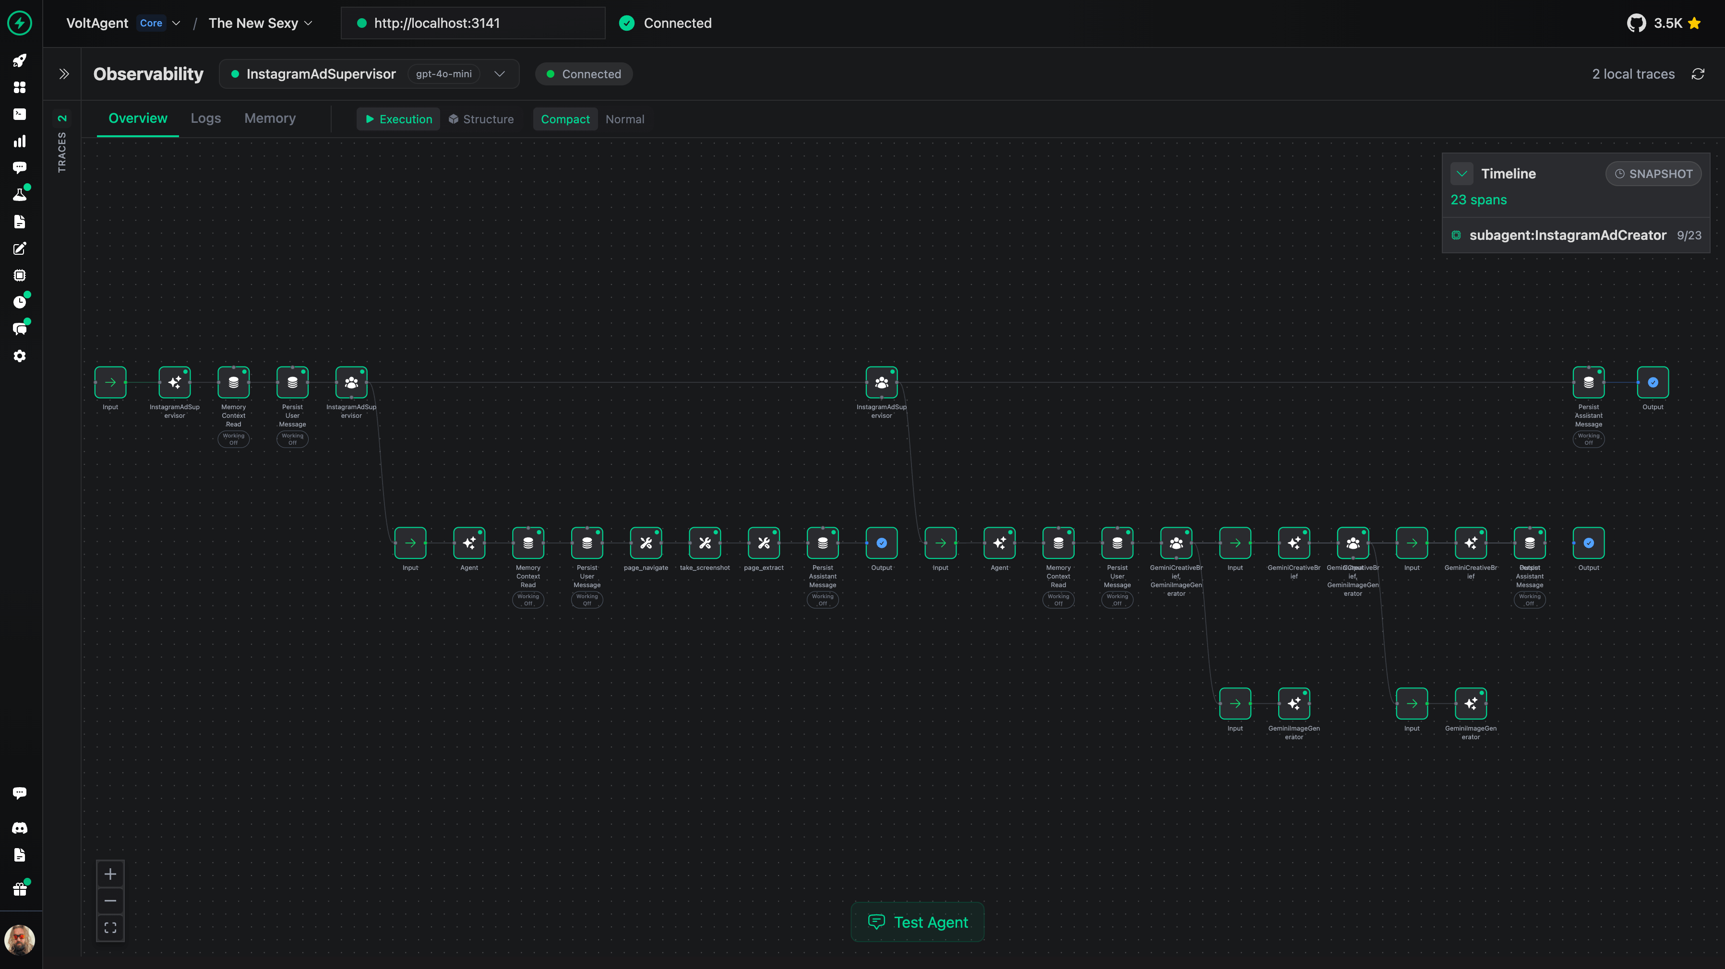Image resolution: width=1725 pixels, height=969 pixels.
Task: Click the Test Agent button
Action: (917, 922)
